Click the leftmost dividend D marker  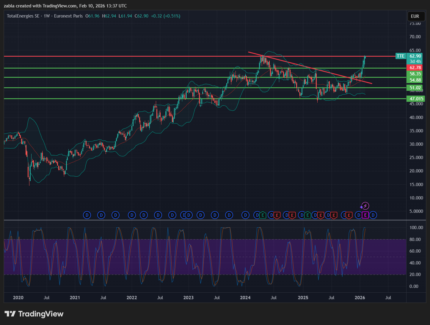(87, 215)
